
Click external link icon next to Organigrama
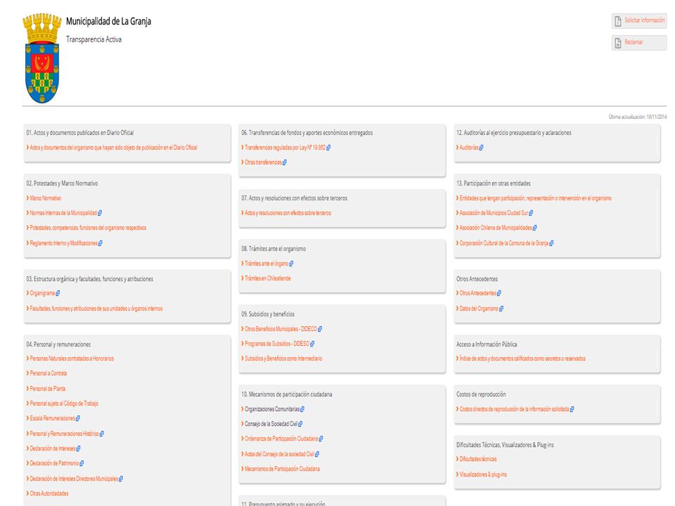(58, 294)
